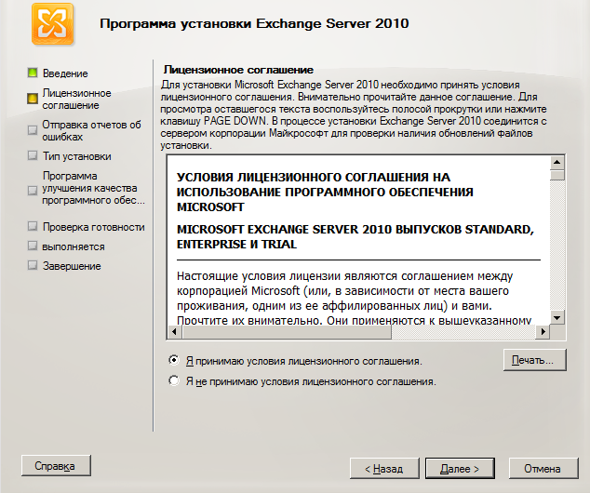Click the Проверка готовности step label
The width and height of the screenshot is (590, 493).
93,227
